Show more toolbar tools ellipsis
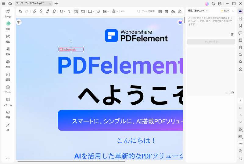 [123, 11]
